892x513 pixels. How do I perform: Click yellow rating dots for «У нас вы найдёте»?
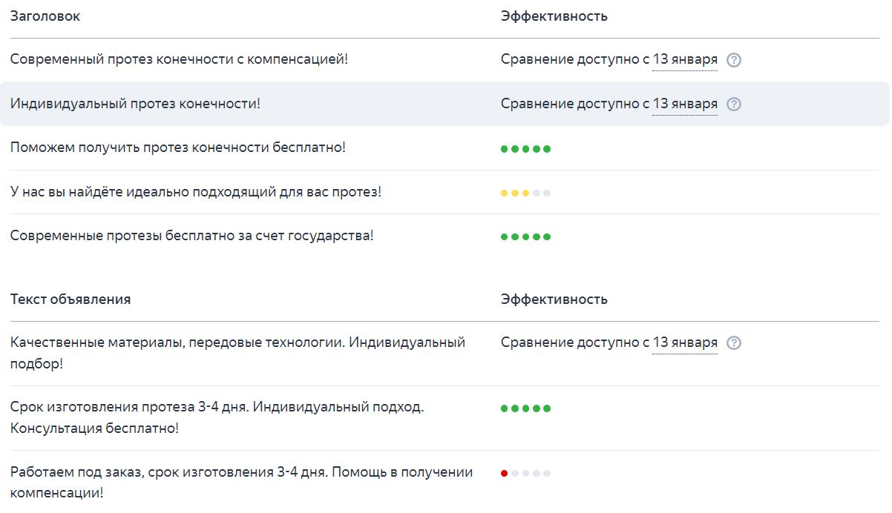click(x=525, y=193)
